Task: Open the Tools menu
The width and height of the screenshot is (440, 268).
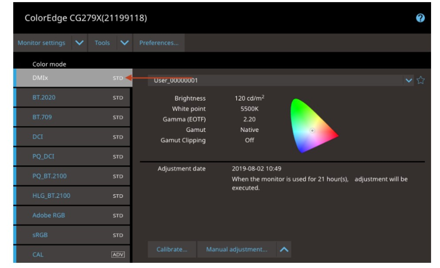Action: [x=102, y=43]
